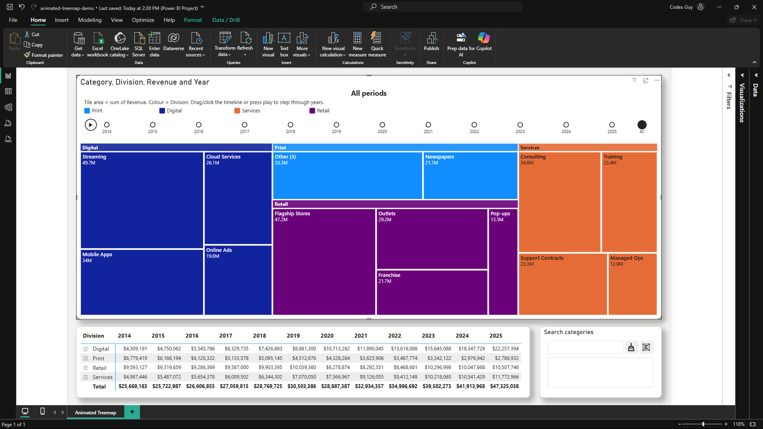Select the 2020 timeline point
763x429 pixels.
382,125
